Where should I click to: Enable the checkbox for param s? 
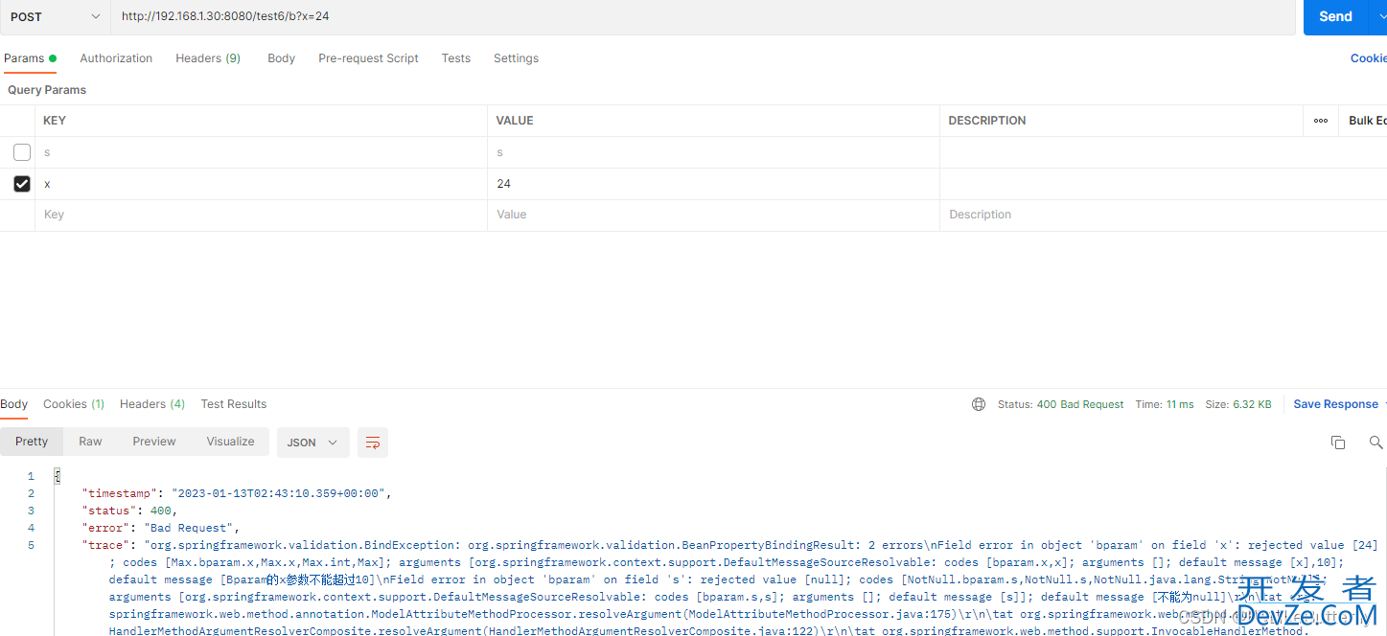point(22,152)
